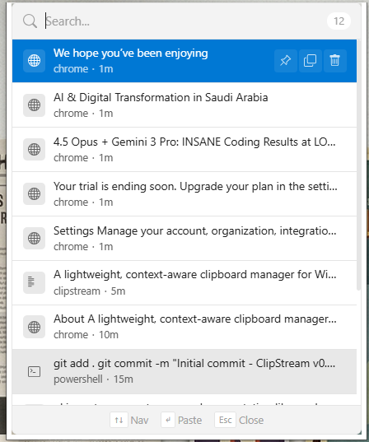Pin the 'We hope you've been enjoying' clip
This screenshot has width=369, height=442.
(286, 61)
